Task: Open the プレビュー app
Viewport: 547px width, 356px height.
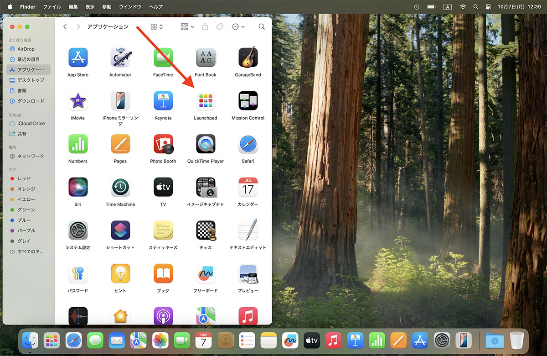Action: pyautogui.click(x=248, y=273)
